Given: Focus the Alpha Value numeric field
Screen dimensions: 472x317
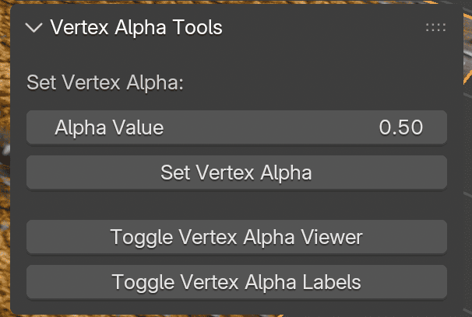Looking at the screenshot, I should point(237,127).
